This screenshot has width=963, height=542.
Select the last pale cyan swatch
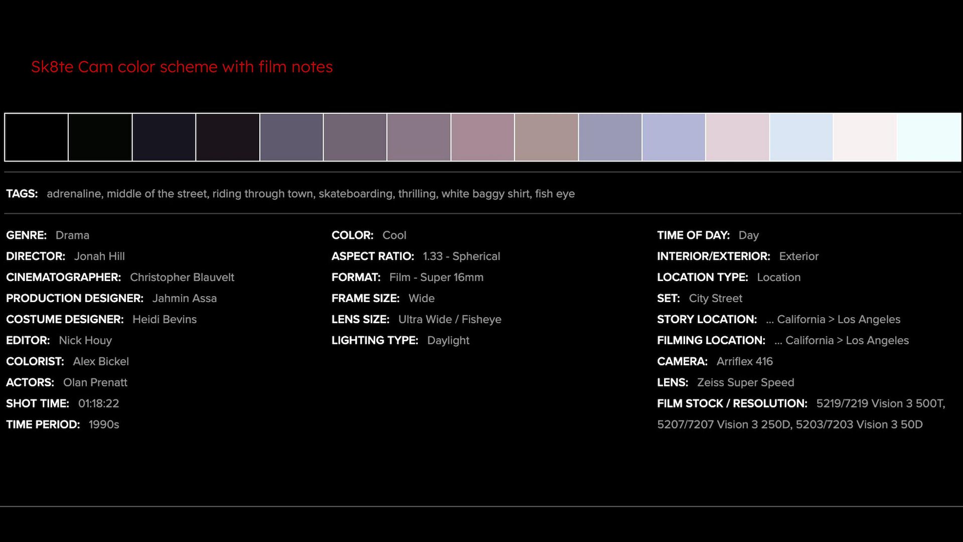tap(929, 137)
